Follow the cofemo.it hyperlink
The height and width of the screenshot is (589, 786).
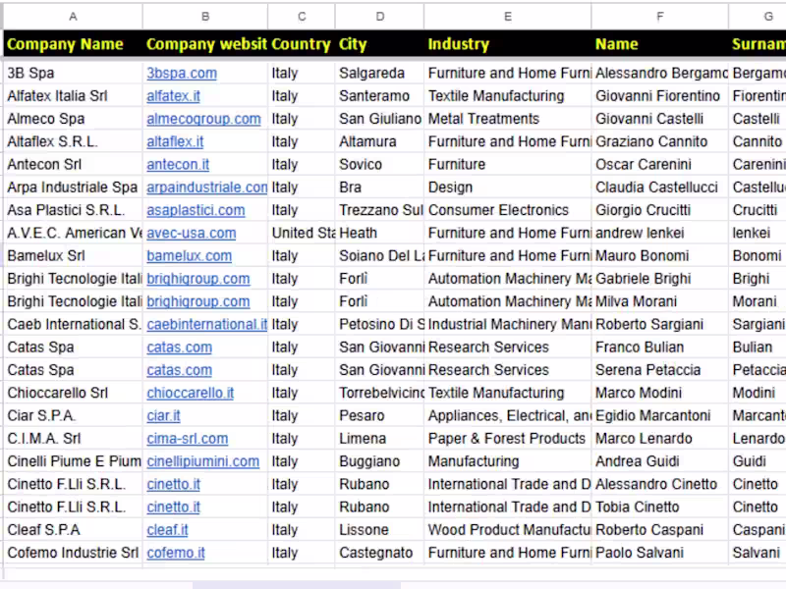pos(176,553)
